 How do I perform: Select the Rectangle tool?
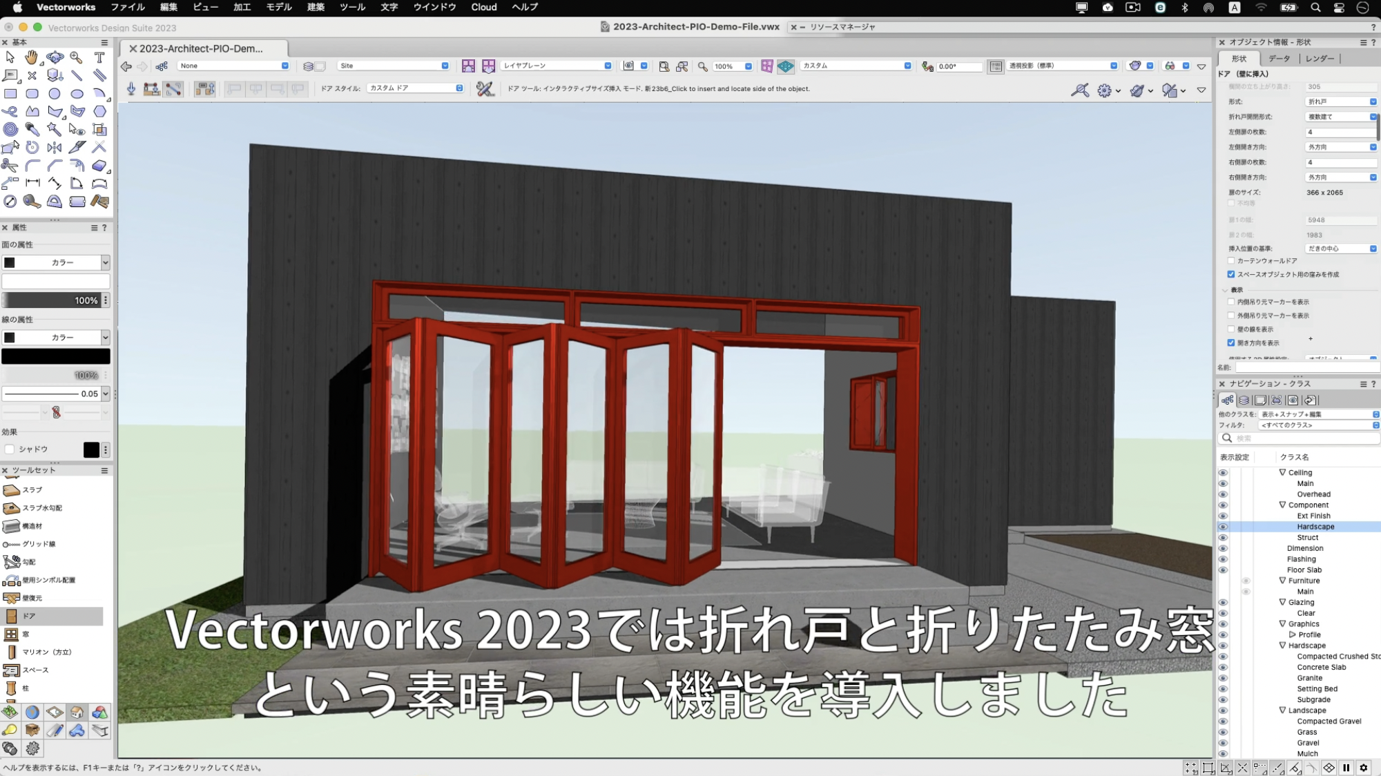10,93
